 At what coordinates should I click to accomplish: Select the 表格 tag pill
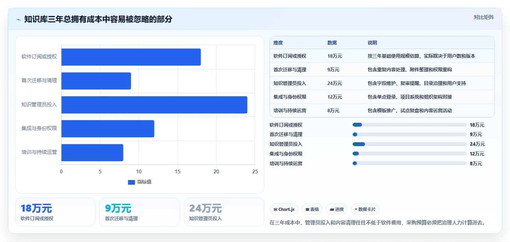coord(312,209)
